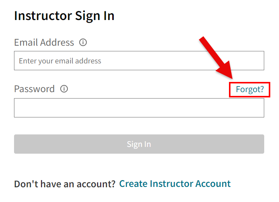
Task: Focus the email address input field
Action: (139, 61)
